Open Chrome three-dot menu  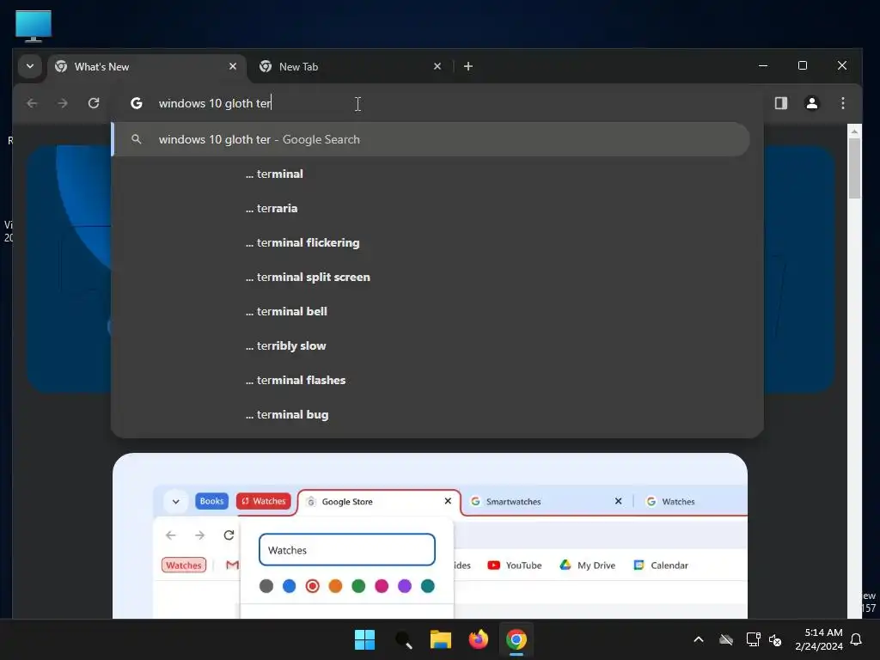point(842,103)
